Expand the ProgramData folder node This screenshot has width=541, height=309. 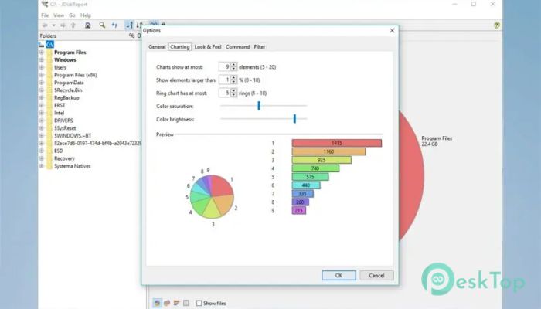click(42, 83)
